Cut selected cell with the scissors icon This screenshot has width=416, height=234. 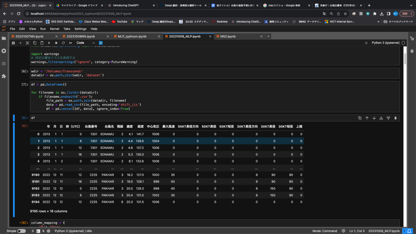coord(27,43)
